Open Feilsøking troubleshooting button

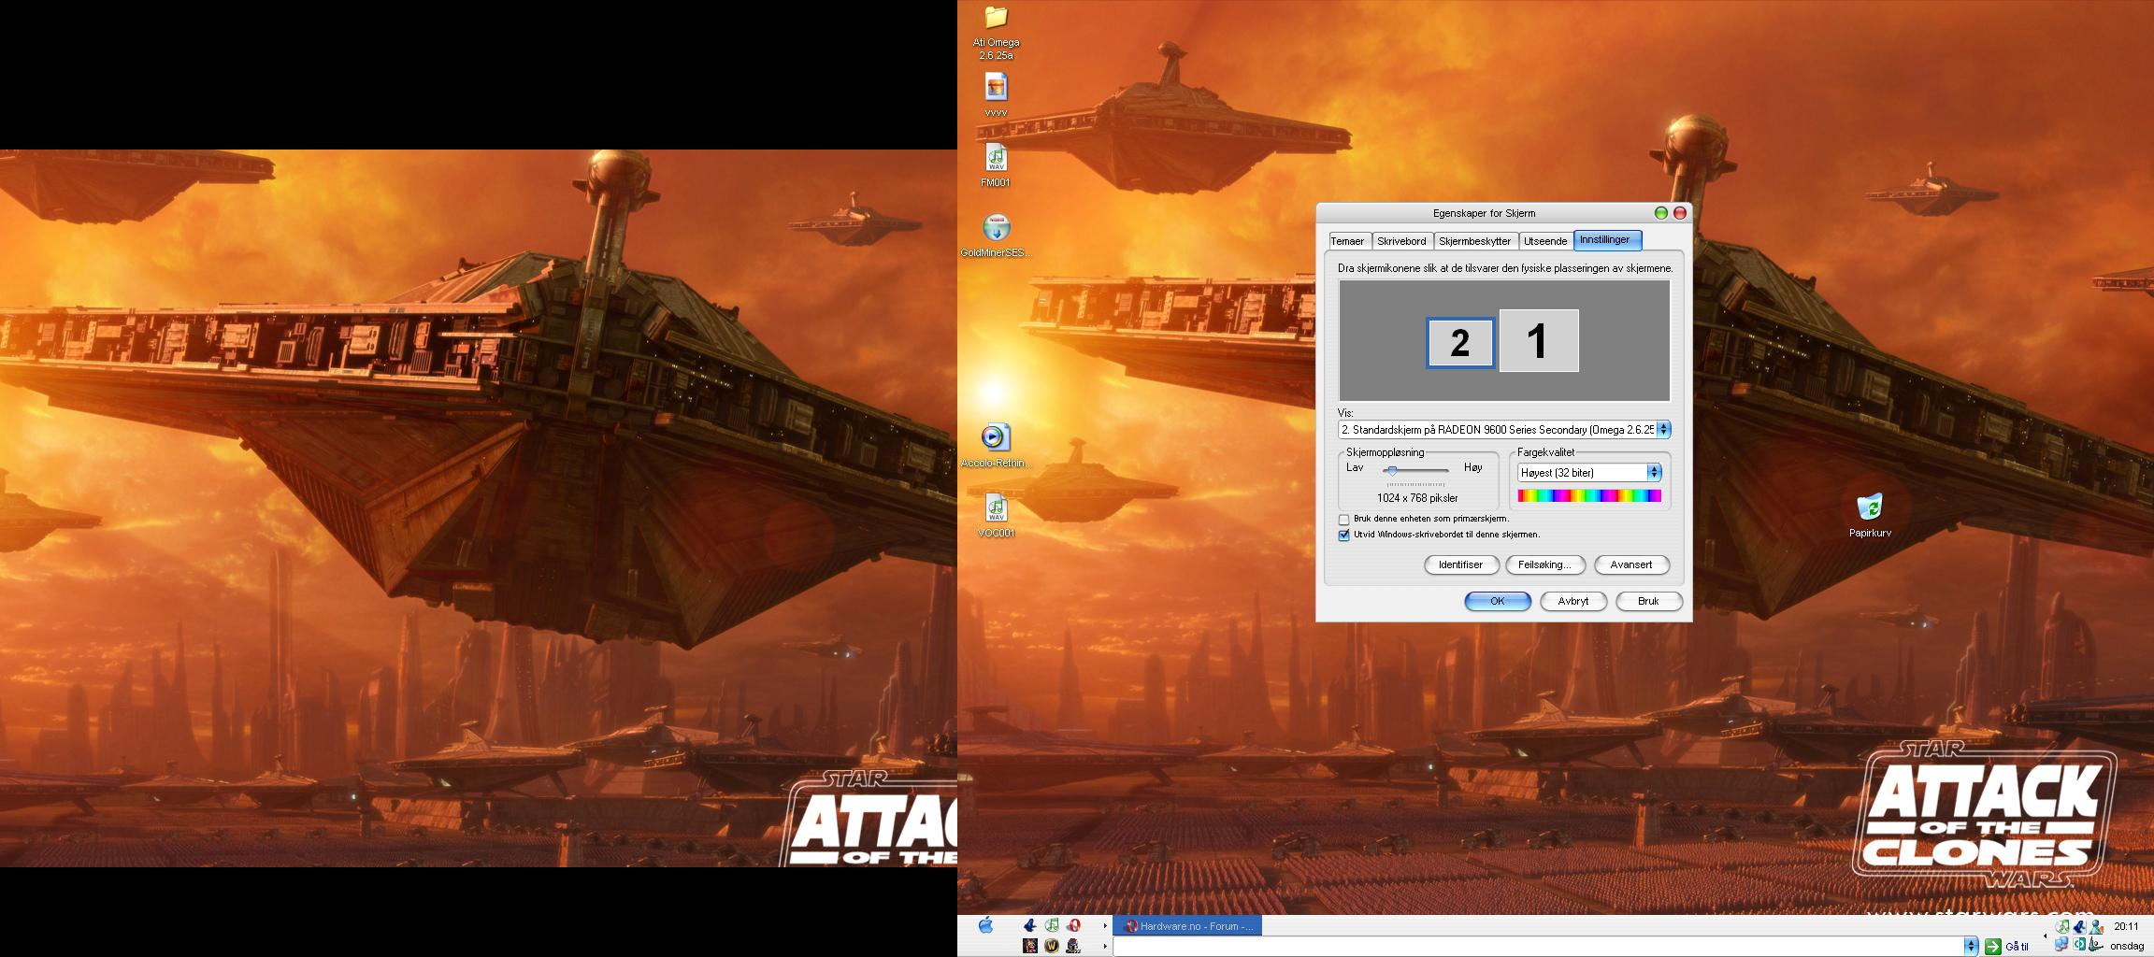[1544, 564]
